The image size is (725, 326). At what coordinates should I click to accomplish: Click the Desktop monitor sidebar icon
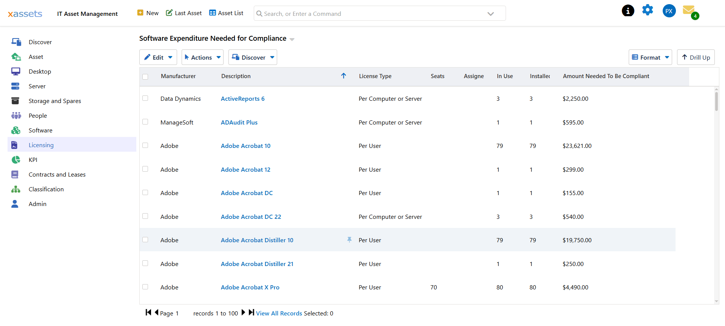[16, 71]
